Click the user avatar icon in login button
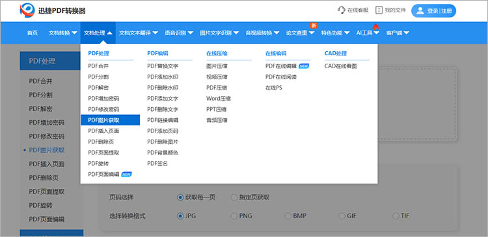The width and height of the screenshot is (488, 237). point(420,11)
